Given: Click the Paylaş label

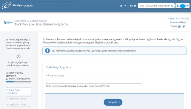Looking at the screenshot, I should tap(174, 26).
